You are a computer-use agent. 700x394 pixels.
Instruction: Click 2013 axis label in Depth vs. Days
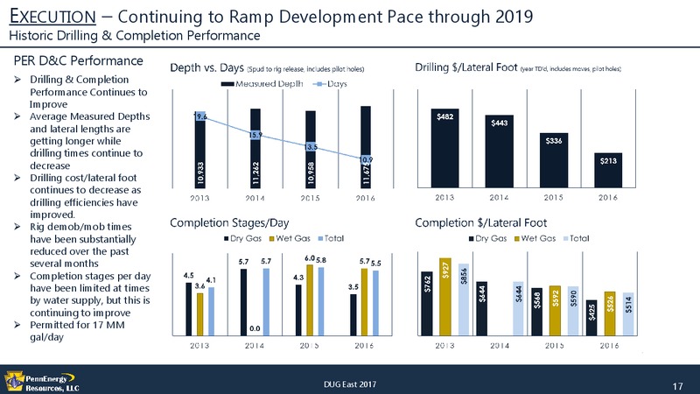[200, 198]
